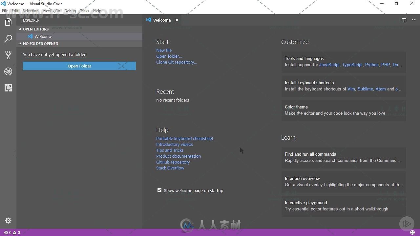Click the New file link

click(164, 50)
